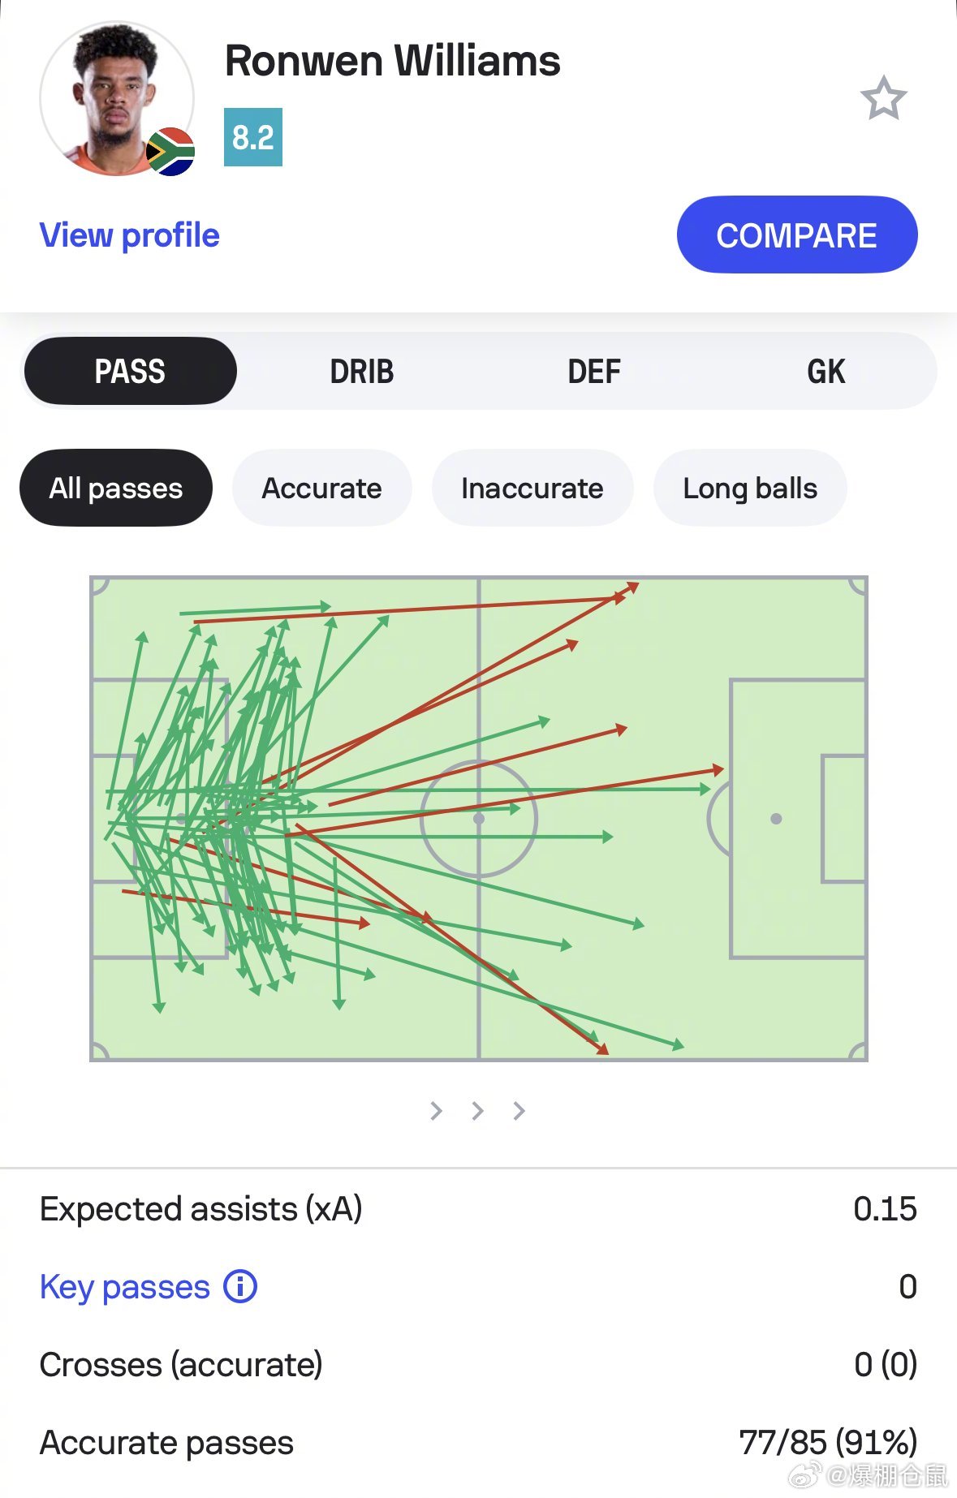Switch to the DRIB tab
This screenshot has width=957, height=1498.
(362, 371)
